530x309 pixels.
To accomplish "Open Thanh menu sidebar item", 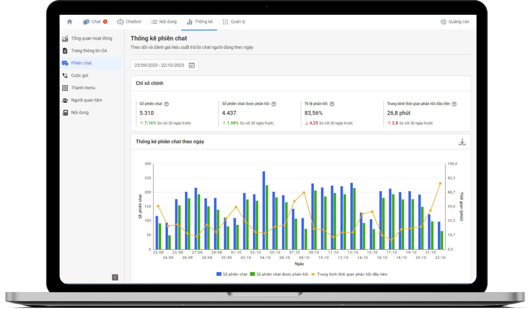I will tap(83, 88).
